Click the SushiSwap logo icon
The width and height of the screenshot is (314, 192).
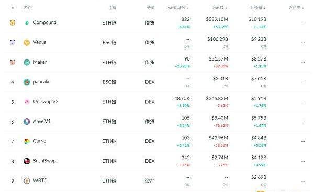pos(27,161)
